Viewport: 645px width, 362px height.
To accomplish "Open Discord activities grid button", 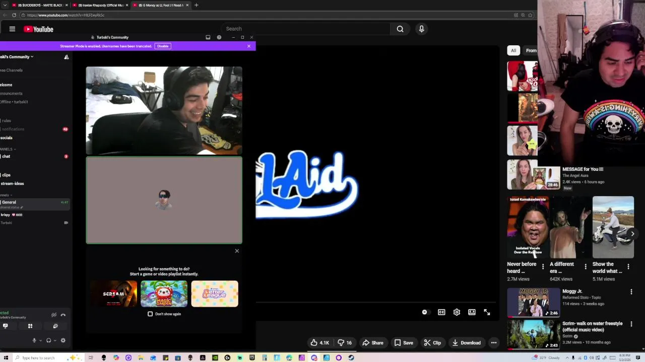I will click(30, 326).
